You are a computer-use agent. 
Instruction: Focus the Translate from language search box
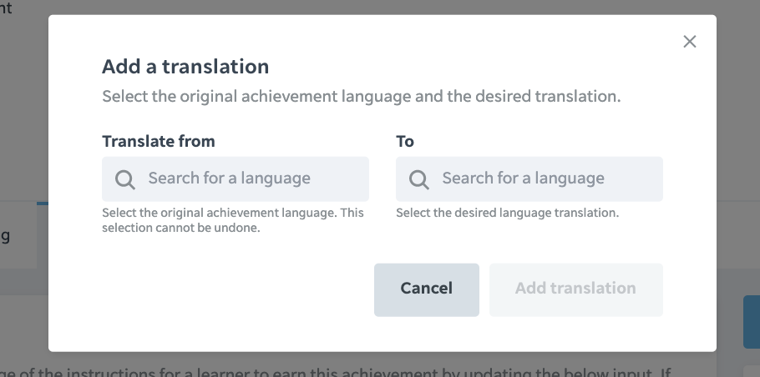(x=235, y=178)
